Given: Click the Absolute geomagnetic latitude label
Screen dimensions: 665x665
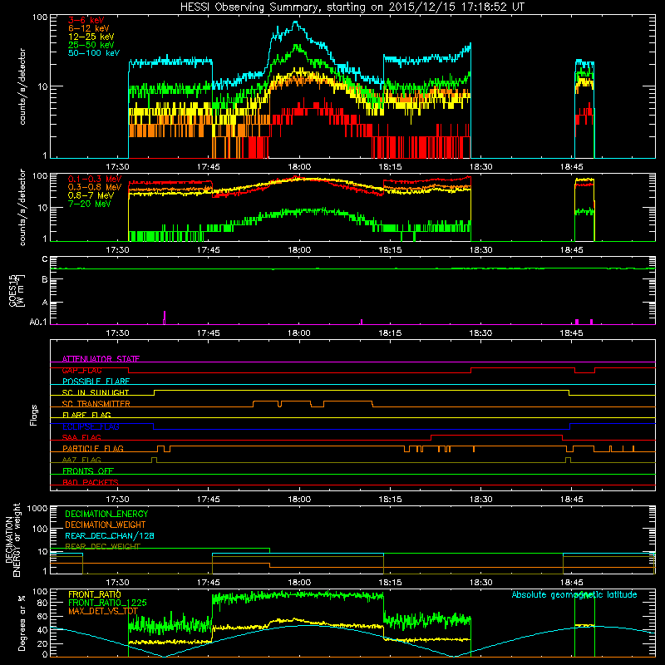Looking at the screenshot, I should (x=574, y=594).
